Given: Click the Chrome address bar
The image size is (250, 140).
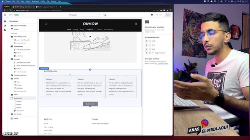Looking at the screenshot, I should coord(83,10).
